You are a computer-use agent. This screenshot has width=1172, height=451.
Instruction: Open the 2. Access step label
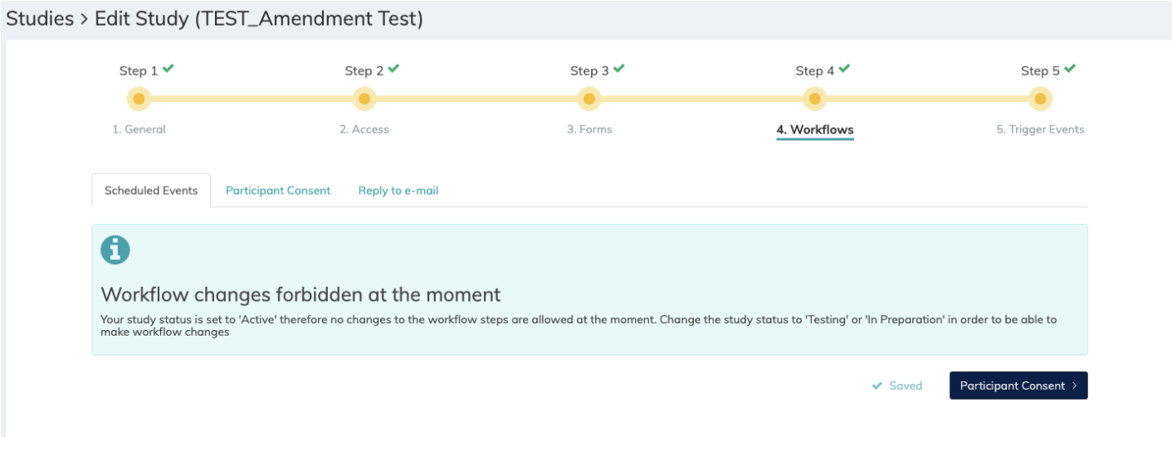pos(364,129)
